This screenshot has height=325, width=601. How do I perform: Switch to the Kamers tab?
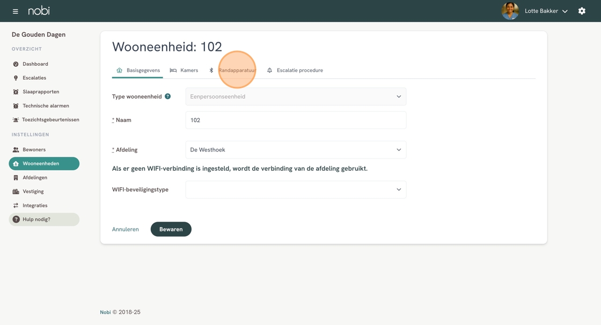click(184, 70)
